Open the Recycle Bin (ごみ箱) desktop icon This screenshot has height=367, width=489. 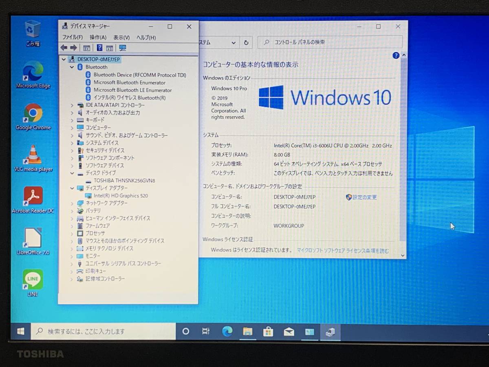[x=33, y=33]
